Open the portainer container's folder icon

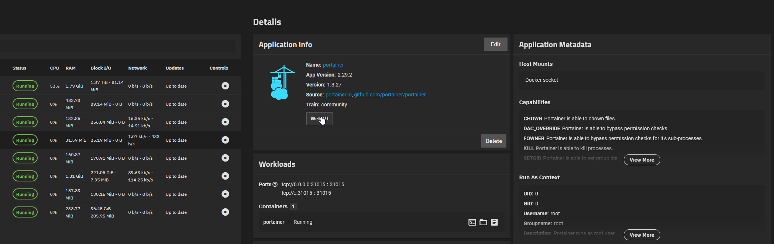pyautogui.click(x=483, y=222)
